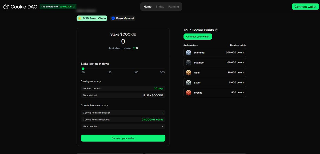Screen dimensions: 320x154
Task: Click the 'Lock-up period:' label
Action: (x=92, y=88)
